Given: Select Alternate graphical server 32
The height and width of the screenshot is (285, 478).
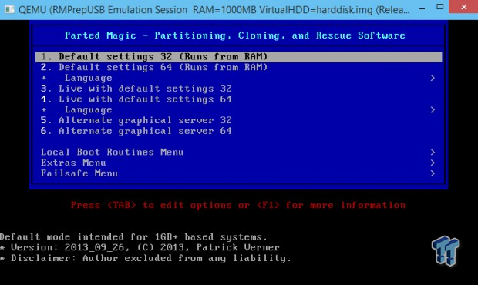Looking at the screenshot, I should click(136, 120).
